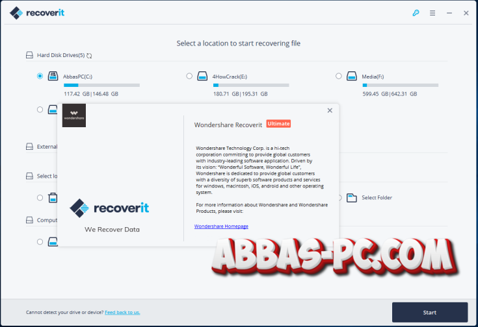Click the Recoverit logo in title bar
The image size is (478, 327).
pyautogui.click(x=37, y=13)
